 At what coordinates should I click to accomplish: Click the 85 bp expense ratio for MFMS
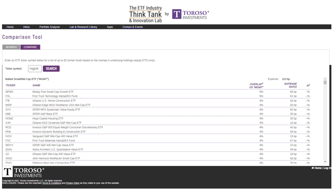pos(293,92)
